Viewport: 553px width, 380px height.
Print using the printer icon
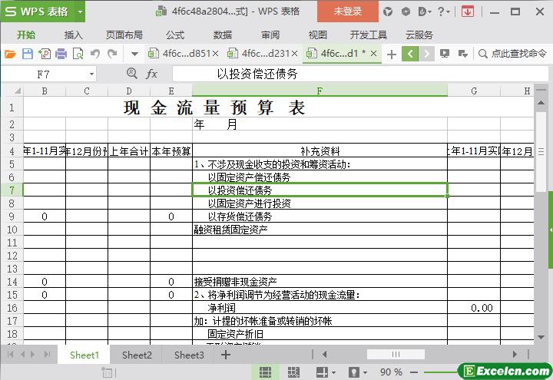click(61, 54)
